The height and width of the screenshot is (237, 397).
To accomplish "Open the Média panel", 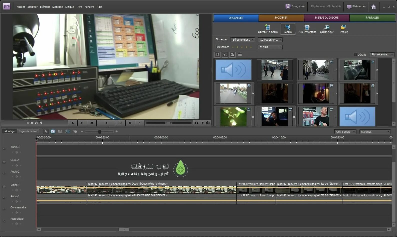I will (x=288, y=29).
